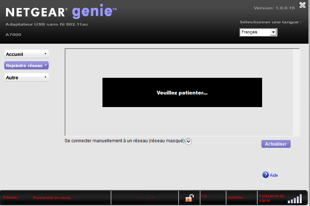Open the language dropdown arrow
Image resolution: width=310 pixels, height=206 pixels.
(273, 32)
